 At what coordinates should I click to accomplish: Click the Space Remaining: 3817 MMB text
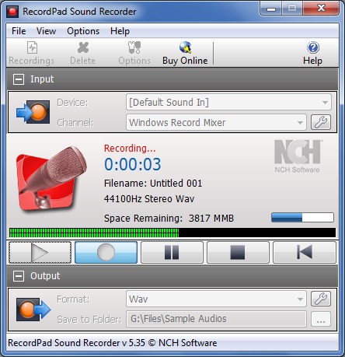[169, 219]
